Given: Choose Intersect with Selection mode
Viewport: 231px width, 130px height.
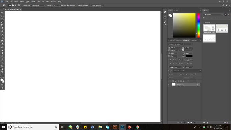Looking at the screenshot, I should pyautogui.click(x=19, y=5).
